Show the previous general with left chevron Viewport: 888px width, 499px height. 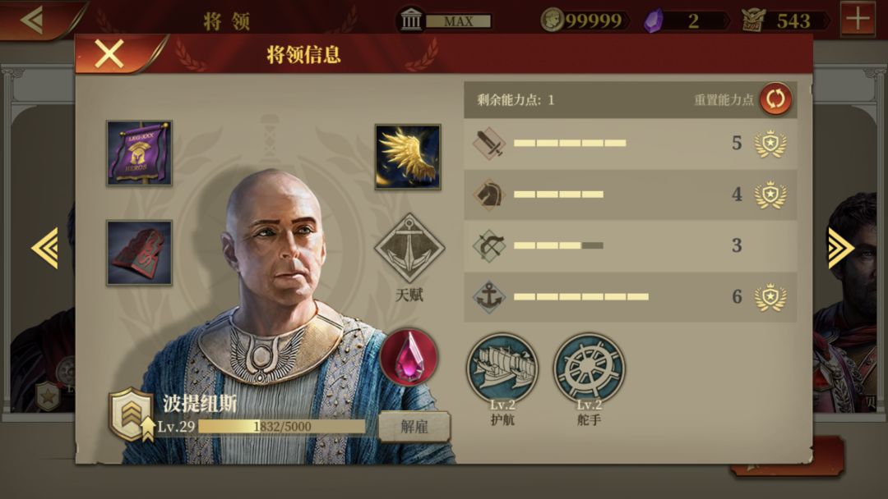[x=44, y=248]
